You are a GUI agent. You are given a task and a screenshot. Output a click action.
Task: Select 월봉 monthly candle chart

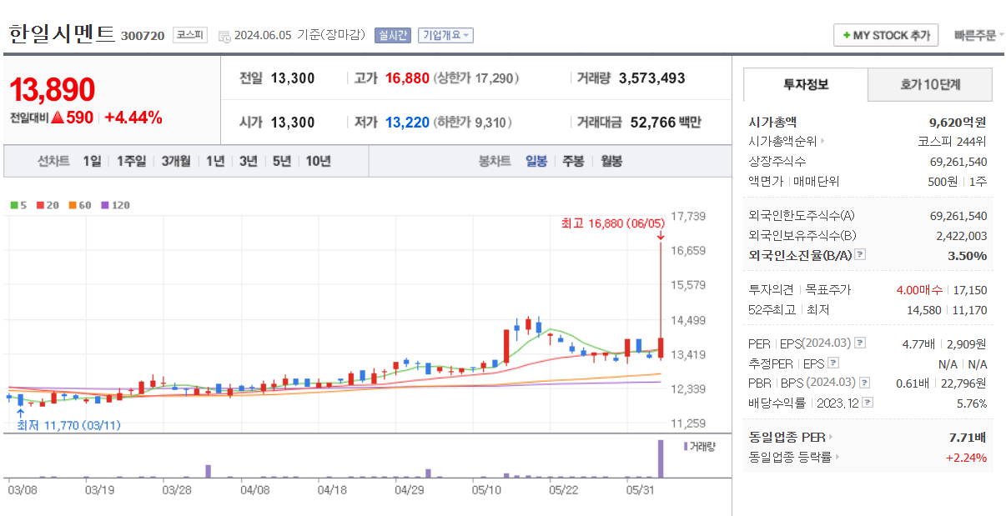pyautogui.click(x=611, y=161)
